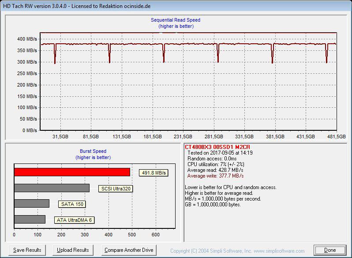Select the gray SCSI Ultra320 bar

point(52,188)
